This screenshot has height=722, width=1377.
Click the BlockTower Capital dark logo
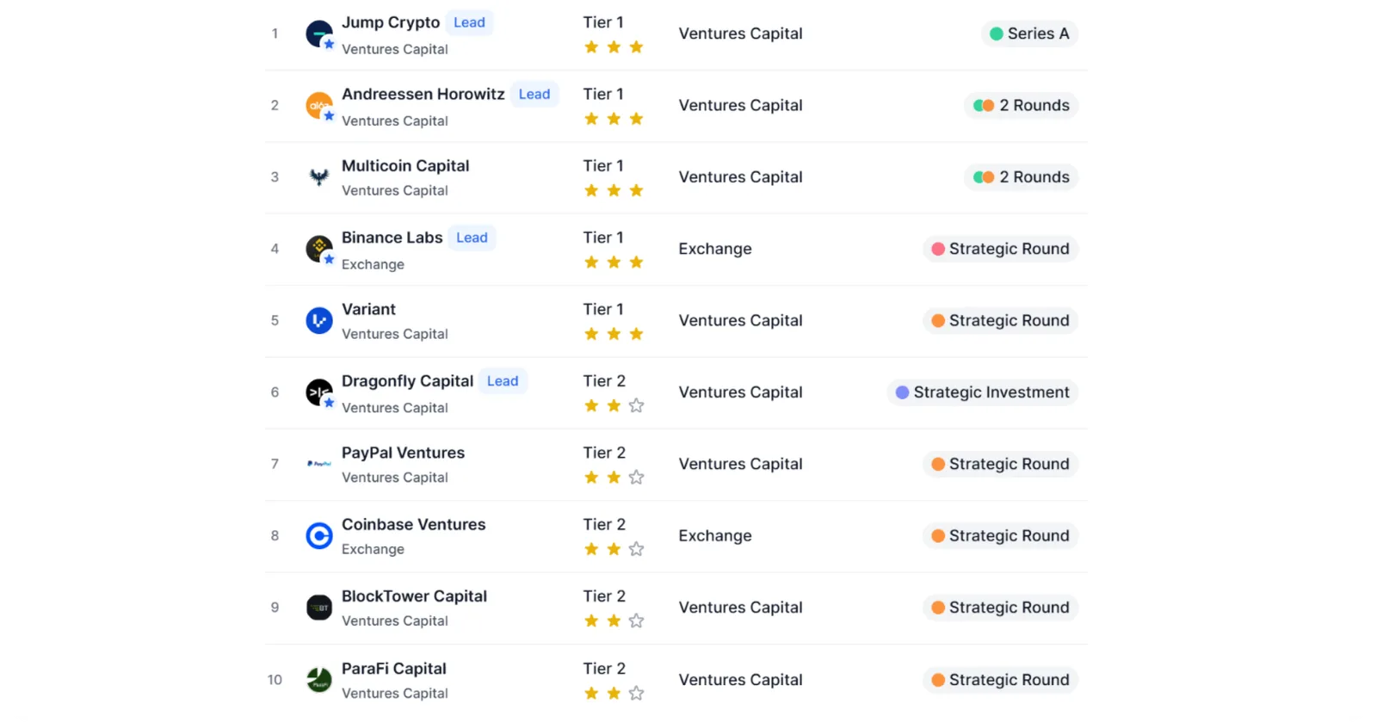click(319, 608)
